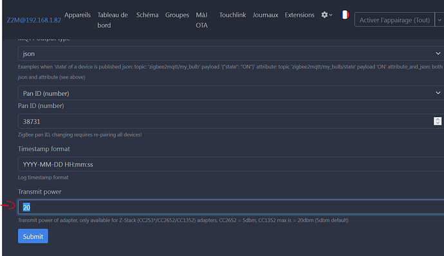Viewport: 444px width, 256px height.
Task: Submit the settings form
Action: click(x=33, y=236)
